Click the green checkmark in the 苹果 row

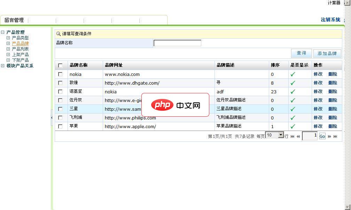pos(293,126)
